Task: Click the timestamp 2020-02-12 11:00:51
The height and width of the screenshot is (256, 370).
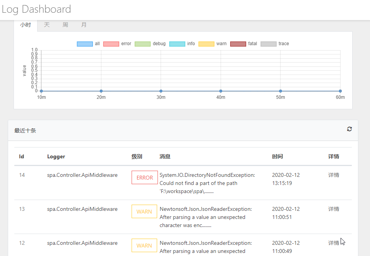Action: coord(286,213)
